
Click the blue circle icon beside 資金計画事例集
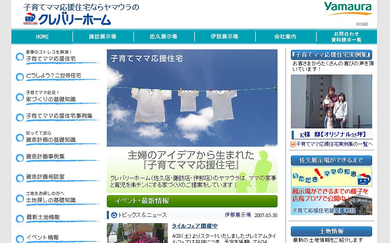point(19,158)
